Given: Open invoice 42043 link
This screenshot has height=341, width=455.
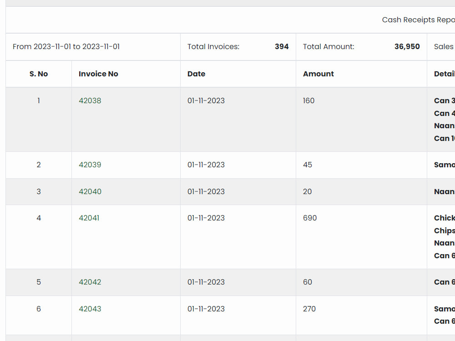Looking at the screenshot, I should coord(90,309).
